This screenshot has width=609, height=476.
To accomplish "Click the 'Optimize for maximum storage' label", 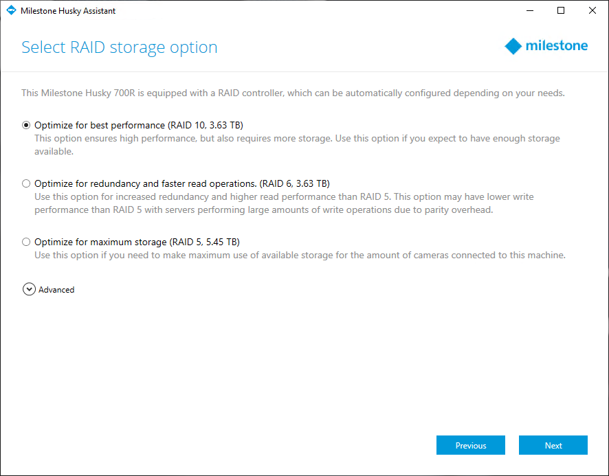I will (137, 242).
